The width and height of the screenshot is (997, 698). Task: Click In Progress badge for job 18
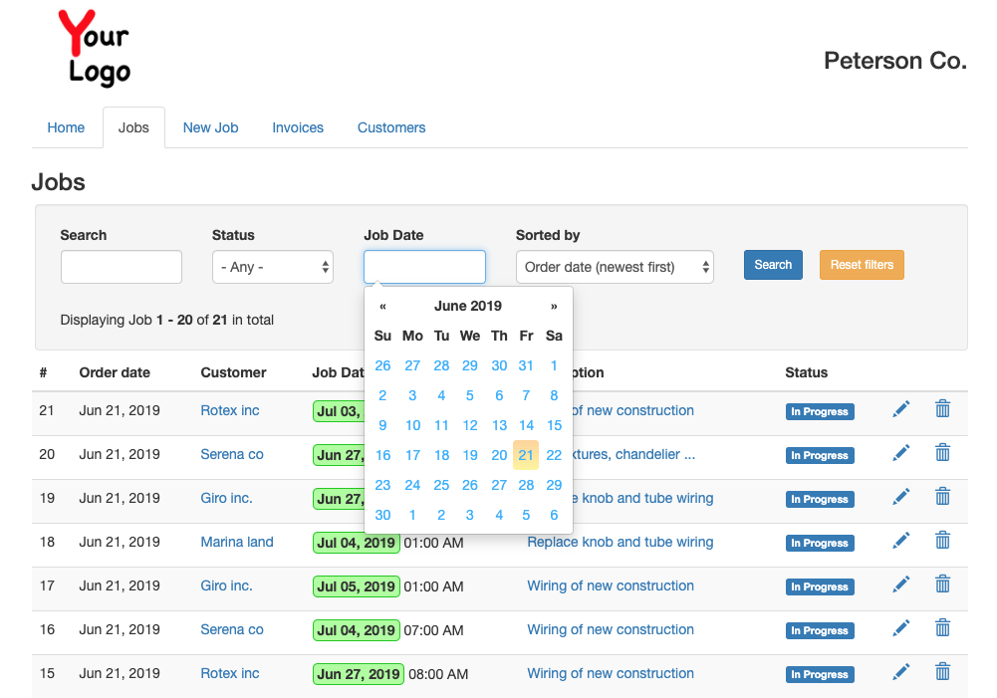click(820, 544)
